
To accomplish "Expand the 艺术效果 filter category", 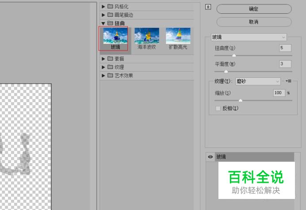I will coord(103,76).
